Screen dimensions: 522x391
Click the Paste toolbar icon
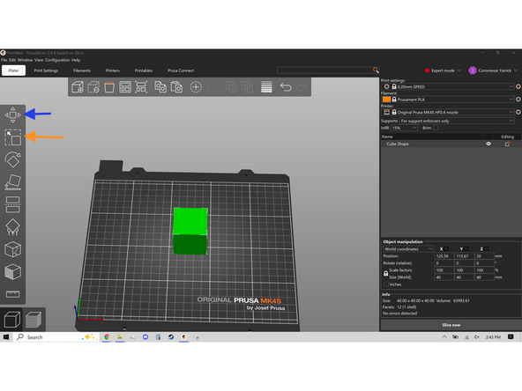click(x=176, y=87)
